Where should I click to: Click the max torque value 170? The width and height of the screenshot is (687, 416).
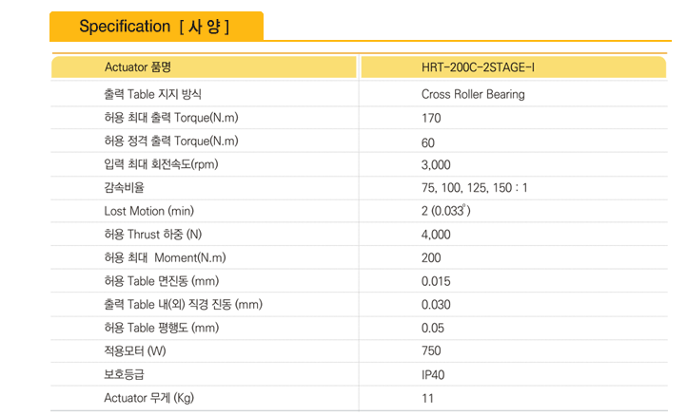431,118
